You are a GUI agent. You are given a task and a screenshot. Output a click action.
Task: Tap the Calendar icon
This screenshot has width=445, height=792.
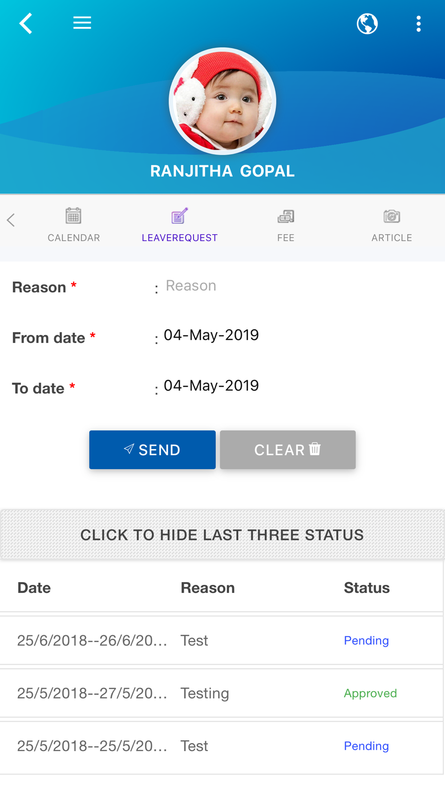coord(73,216)
